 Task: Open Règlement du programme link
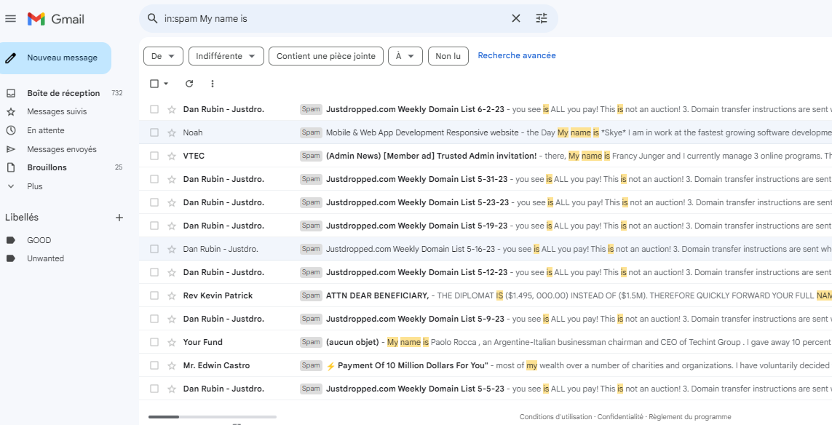click(690, 417)
